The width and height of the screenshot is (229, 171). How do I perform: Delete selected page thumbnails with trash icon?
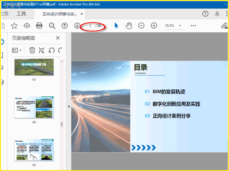[x=32, y=50]
